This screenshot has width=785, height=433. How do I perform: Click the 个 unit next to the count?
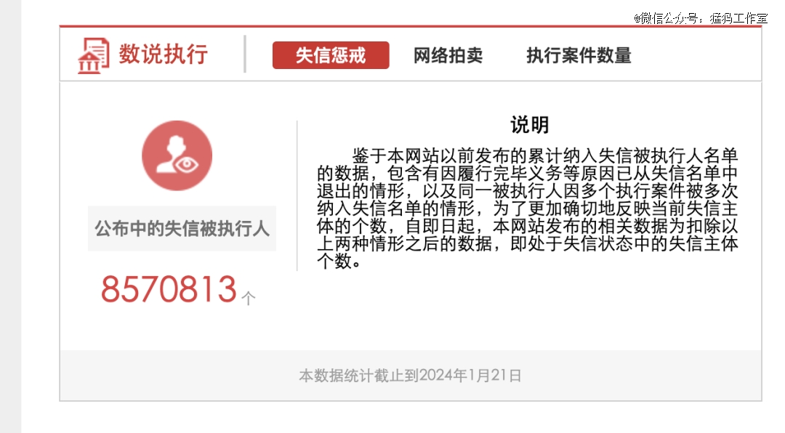[x=249, y=299]
